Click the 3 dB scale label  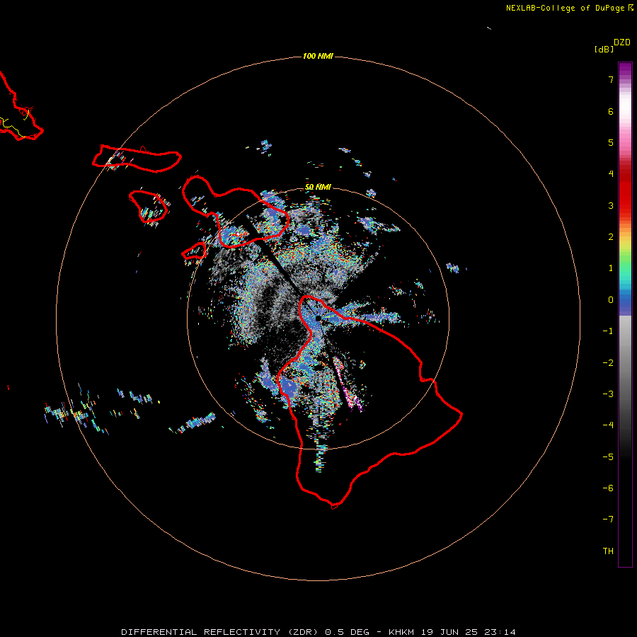pyautogui.click(x=611, y=205)
